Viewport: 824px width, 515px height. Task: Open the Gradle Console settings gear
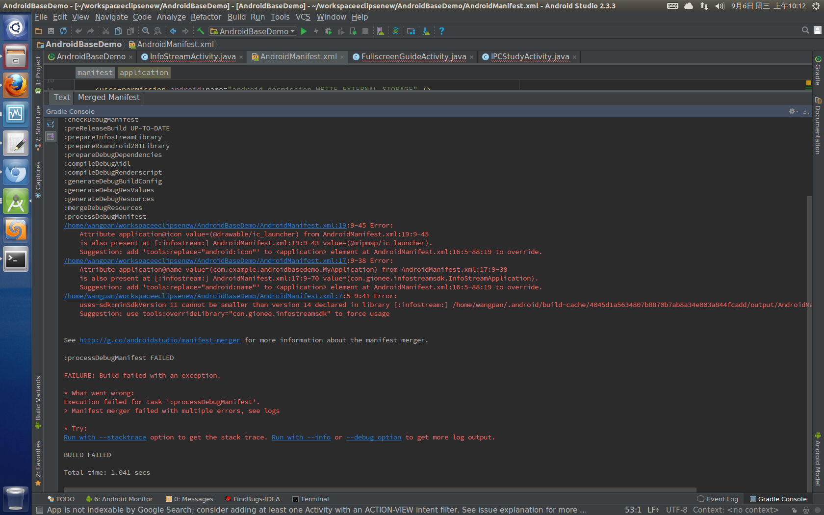(x=792, y=112)
